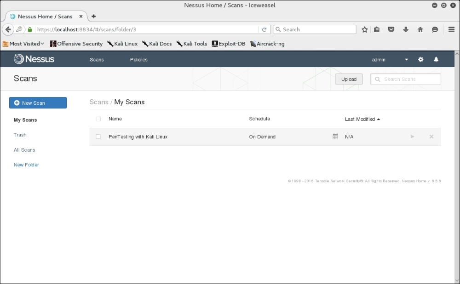Image resolution: width=460 pixels, height=284 pixels.
Task: Click the On Demand schedule cell
Action: (262, 136)
